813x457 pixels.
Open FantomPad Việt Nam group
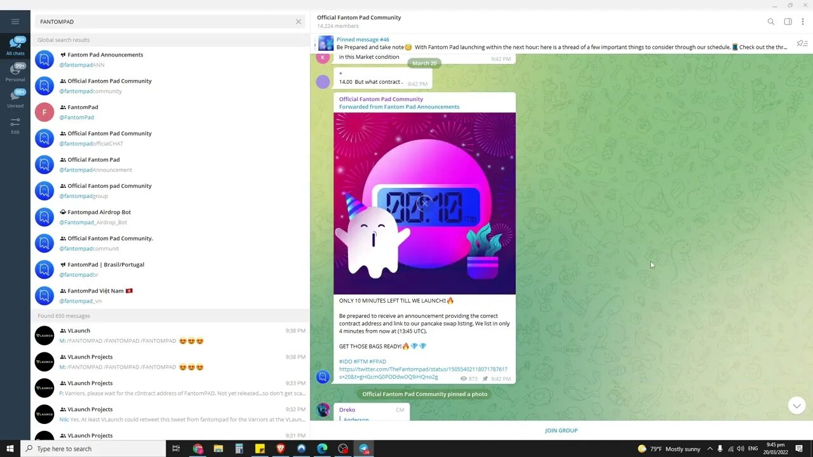pos(170,296)
